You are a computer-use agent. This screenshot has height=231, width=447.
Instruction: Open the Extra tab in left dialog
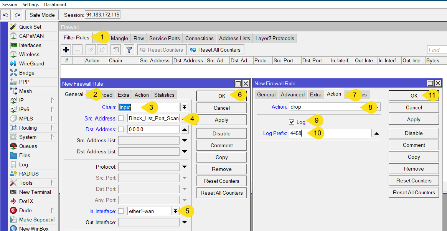[124, 95]
